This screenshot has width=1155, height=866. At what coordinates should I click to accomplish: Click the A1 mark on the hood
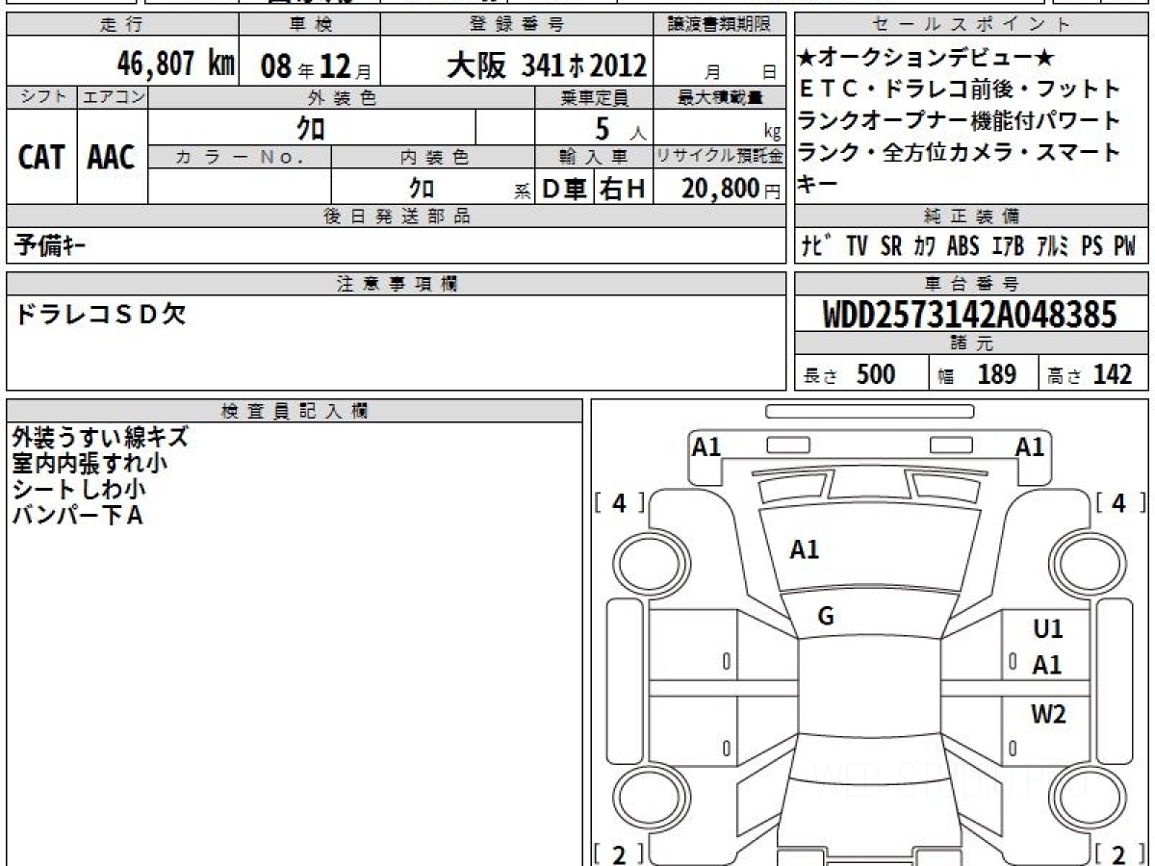(805, 550)
